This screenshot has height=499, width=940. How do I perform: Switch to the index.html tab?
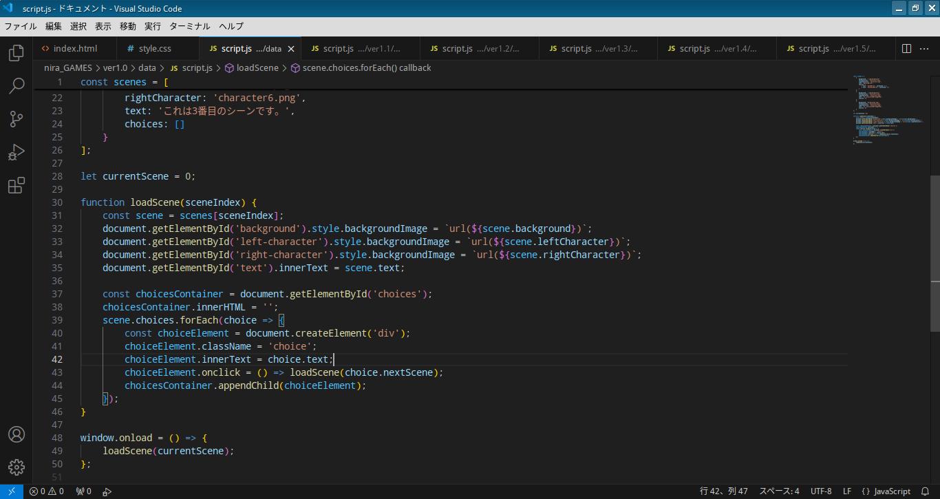(x=75, y=48)
